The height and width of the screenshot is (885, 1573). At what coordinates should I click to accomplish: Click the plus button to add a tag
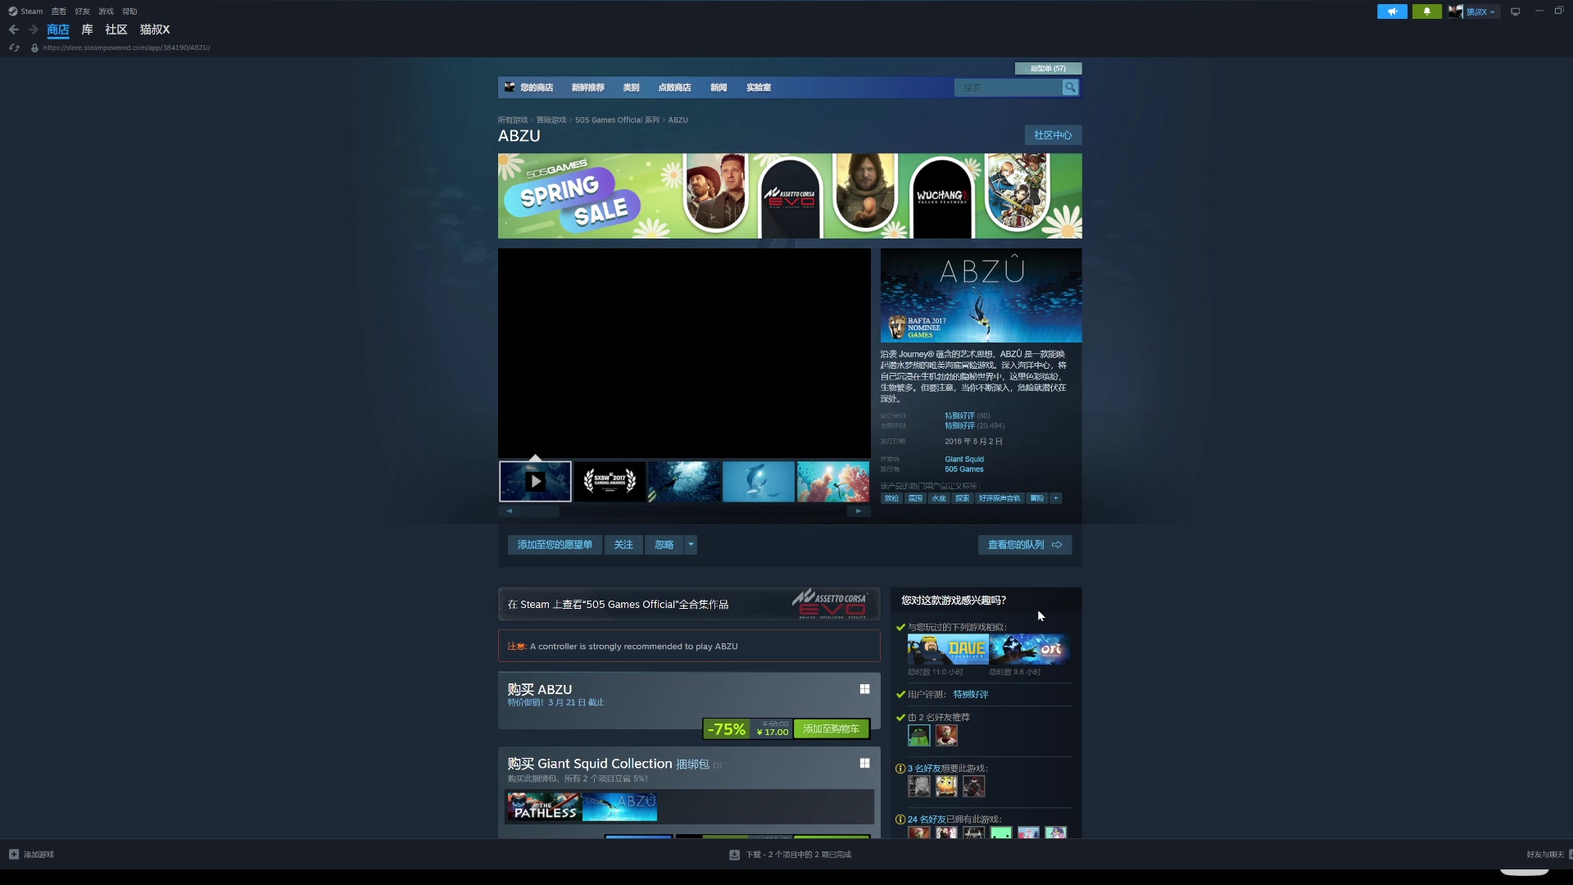pyautogui.click(x=1056, y=498)
